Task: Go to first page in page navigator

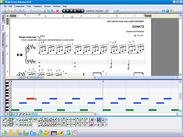Action: point(20,77)
